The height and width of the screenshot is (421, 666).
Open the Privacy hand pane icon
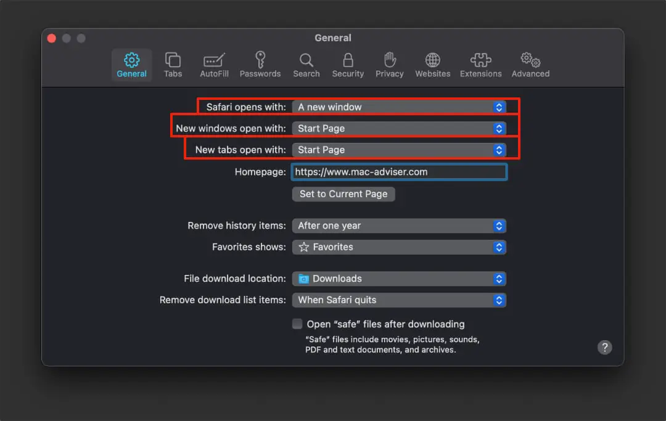390,60
